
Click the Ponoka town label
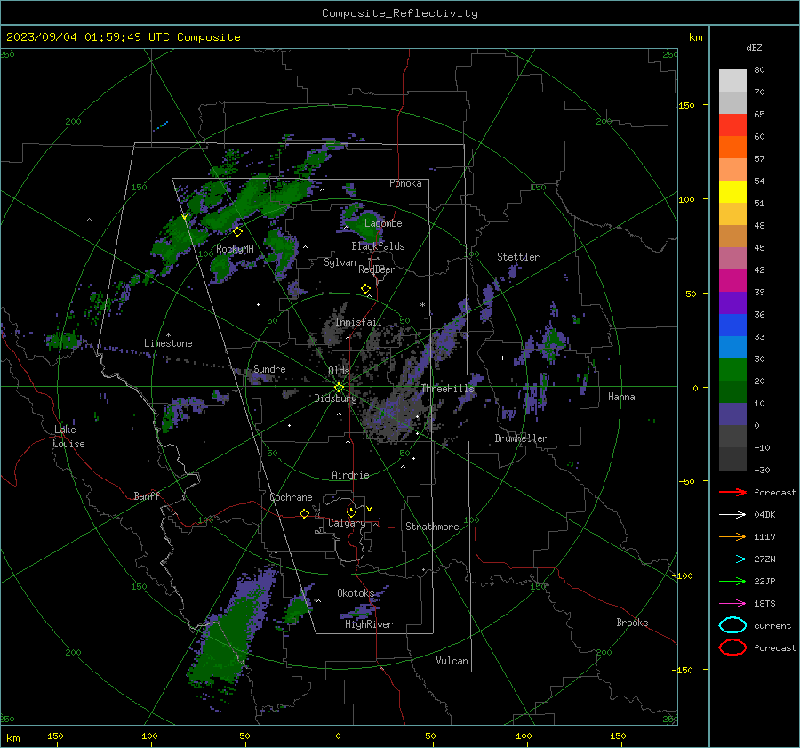[x=405, y=183]
